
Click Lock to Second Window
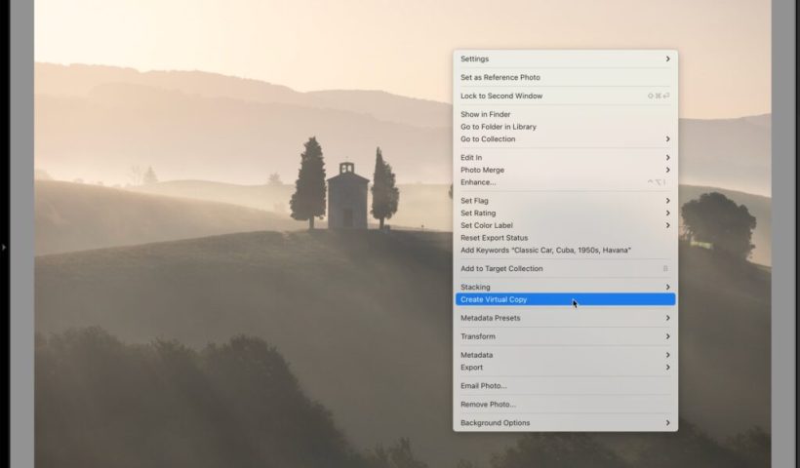pyautogui.click(x=501, y=96)
